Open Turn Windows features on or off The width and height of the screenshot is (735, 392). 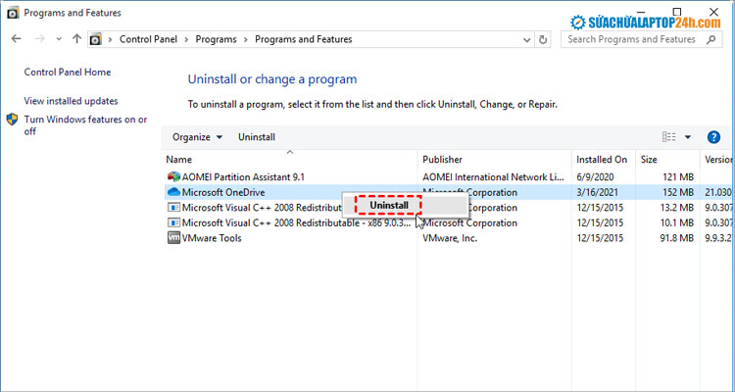coord(86,125)
